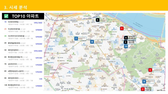The image size is (168, 94).
Task: Toggle the green checkbox beside TOP10 아파트
Action: (6, 16)
